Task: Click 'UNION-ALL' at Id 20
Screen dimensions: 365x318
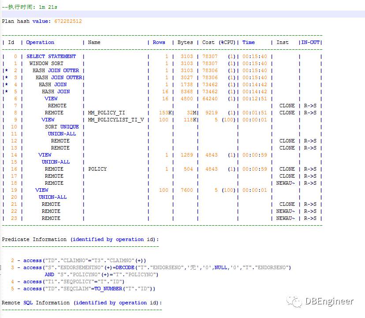Action: pyautogui.click(x=52, y=197)
